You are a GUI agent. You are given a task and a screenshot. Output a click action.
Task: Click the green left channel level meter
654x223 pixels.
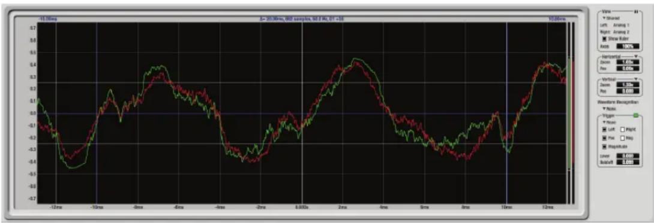(568, 113)
